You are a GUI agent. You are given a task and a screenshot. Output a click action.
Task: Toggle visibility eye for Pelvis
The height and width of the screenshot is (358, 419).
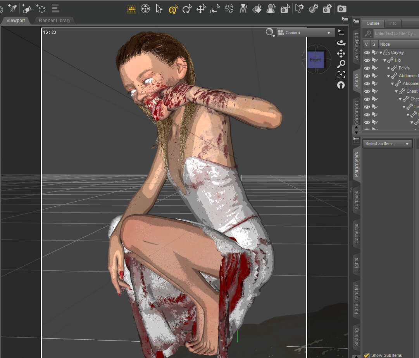367,68
